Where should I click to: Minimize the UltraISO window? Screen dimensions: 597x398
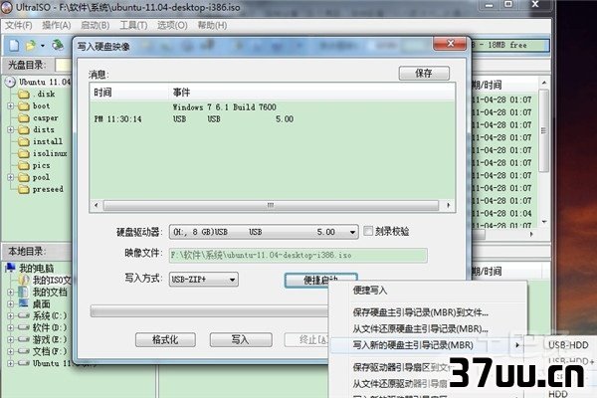point(490,4)
